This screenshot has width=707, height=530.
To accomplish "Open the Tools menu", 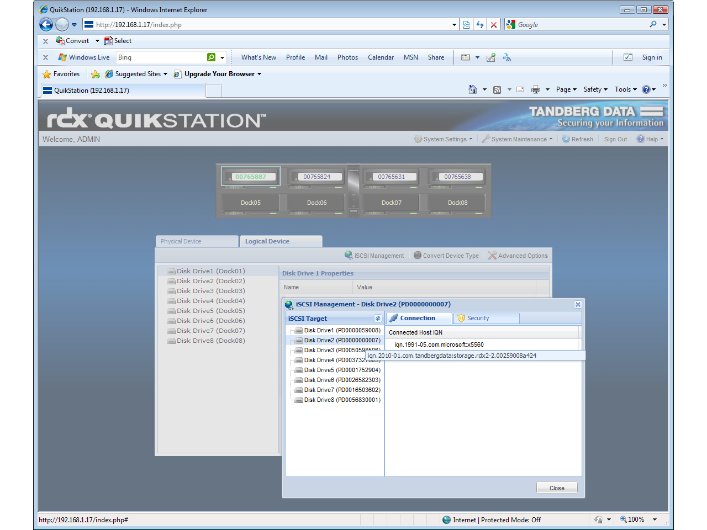I will tap(626, 89).
